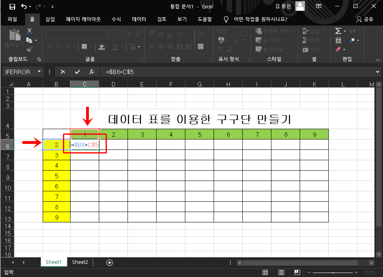Image resolution: width=383 pixels, height=277 pixels.
Task: Click the lightbulb Tell Me icon
Action: 226,20
